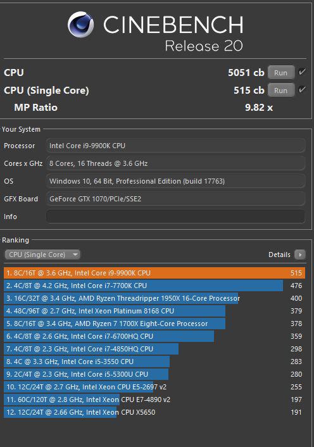Select the Core i5-3550 ranking row
The image size is (314, 447).
click(154, 362)
